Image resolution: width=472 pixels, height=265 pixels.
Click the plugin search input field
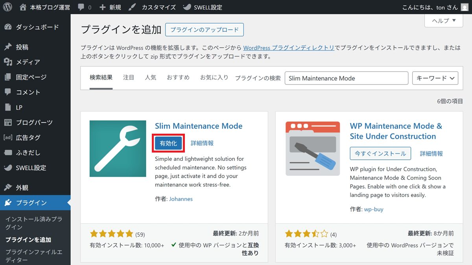tap(346, 78)
